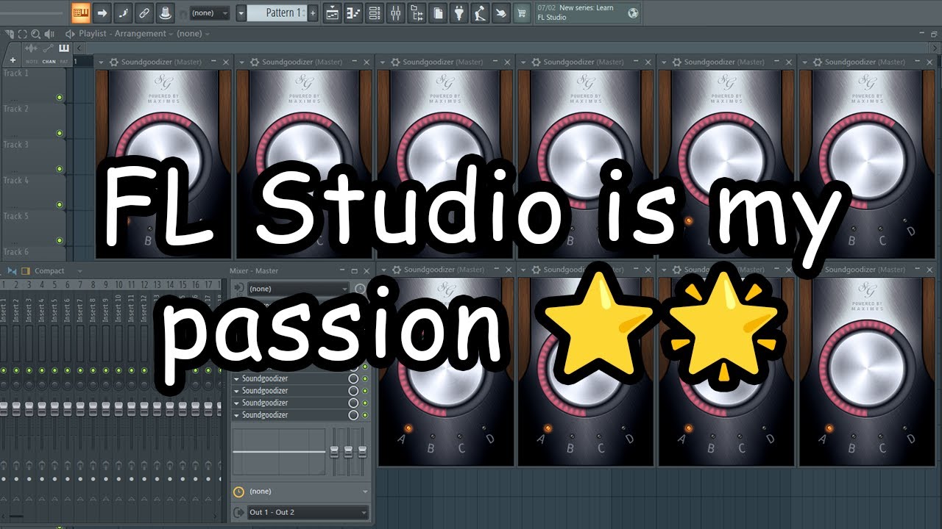This screenshot has height=529, width=942.
Task: Switch to the PAT tab
Action: pos(64,62)
